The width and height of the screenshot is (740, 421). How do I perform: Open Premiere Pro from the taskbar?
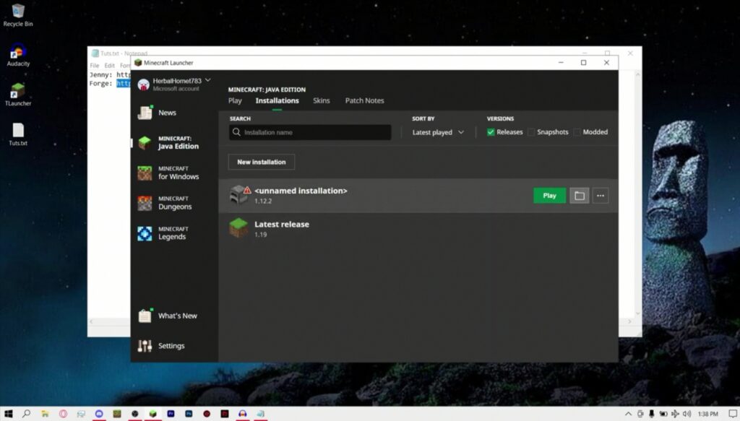tap(171, 414)
